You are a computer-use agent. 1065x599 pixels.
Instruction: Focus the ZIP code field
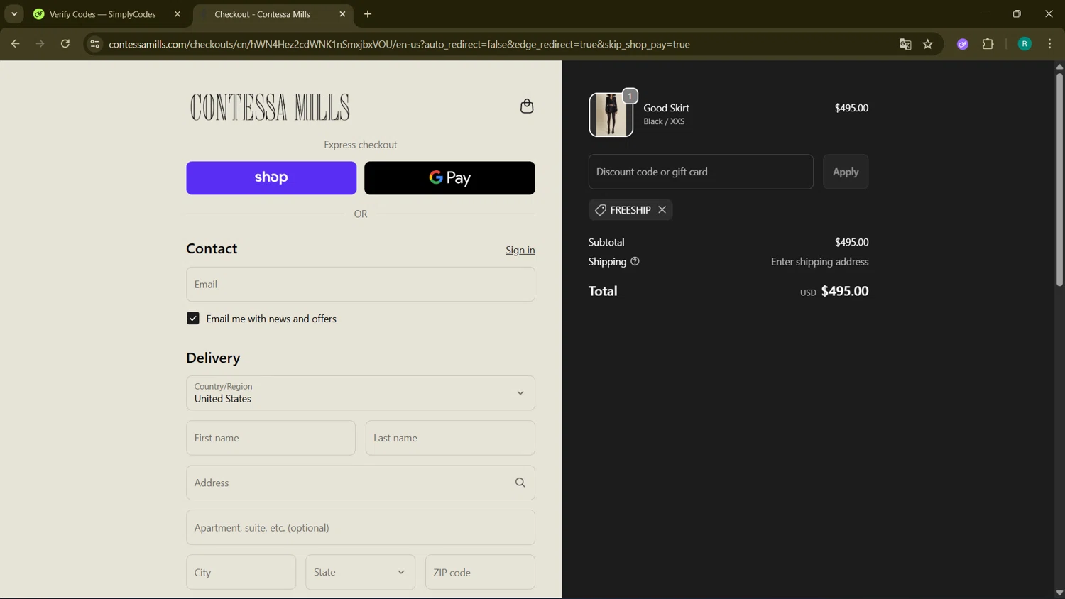[x=480, y=572]
